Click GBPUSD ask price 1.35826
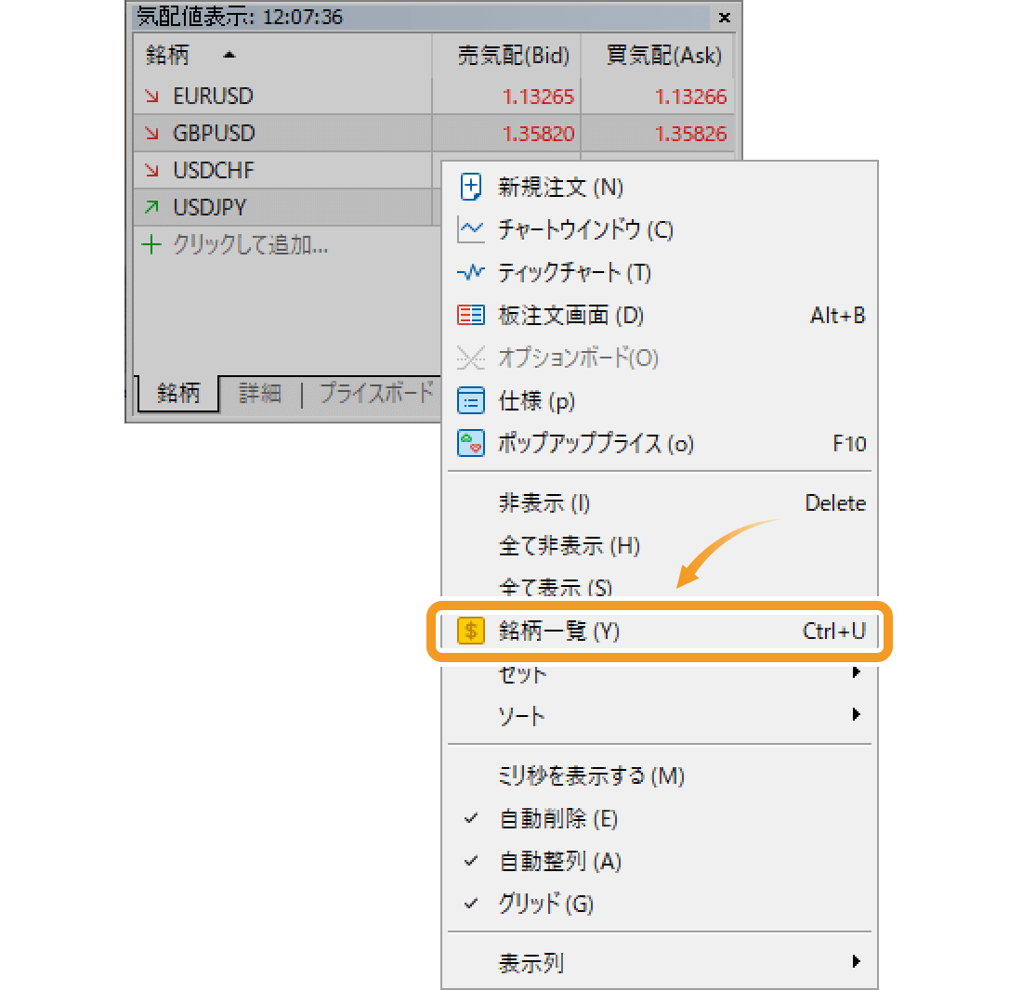The height and width of the screenshot is (990, 1022). (690, 134)
